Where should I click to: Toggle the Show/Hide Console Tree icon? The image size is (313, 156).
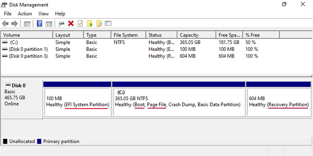point(27,24)
